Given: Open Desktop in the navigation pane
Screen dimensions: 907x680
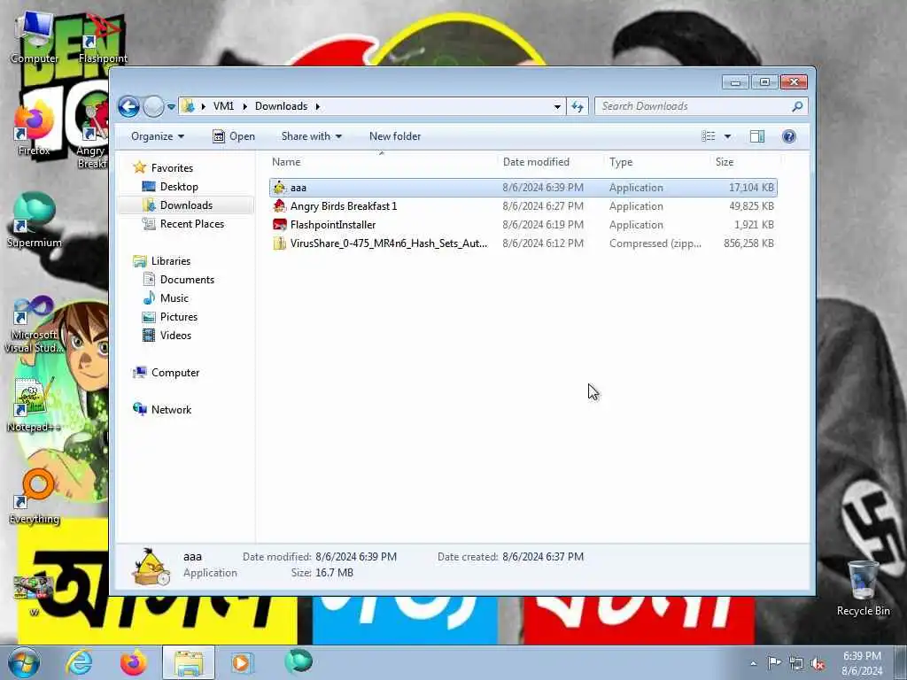Looking at the screenshot, I should [179, 187].
